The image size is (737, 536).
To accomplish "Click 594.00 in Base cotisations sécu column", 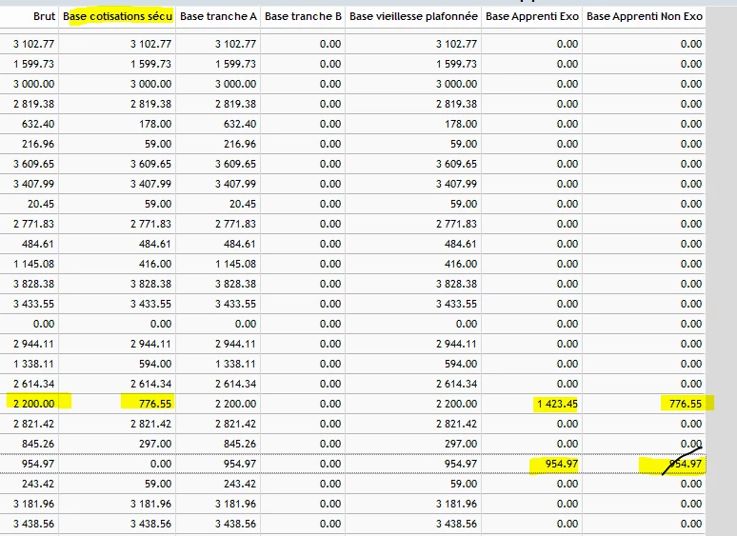I will [x=155, y=364].
